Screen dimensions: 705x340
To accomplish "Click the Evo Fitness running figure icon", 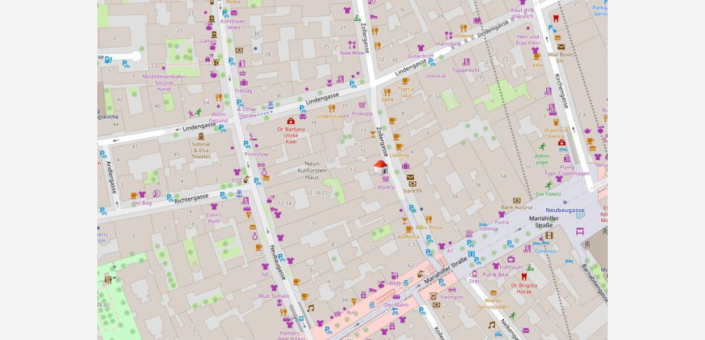I will (x=548, y=185).
